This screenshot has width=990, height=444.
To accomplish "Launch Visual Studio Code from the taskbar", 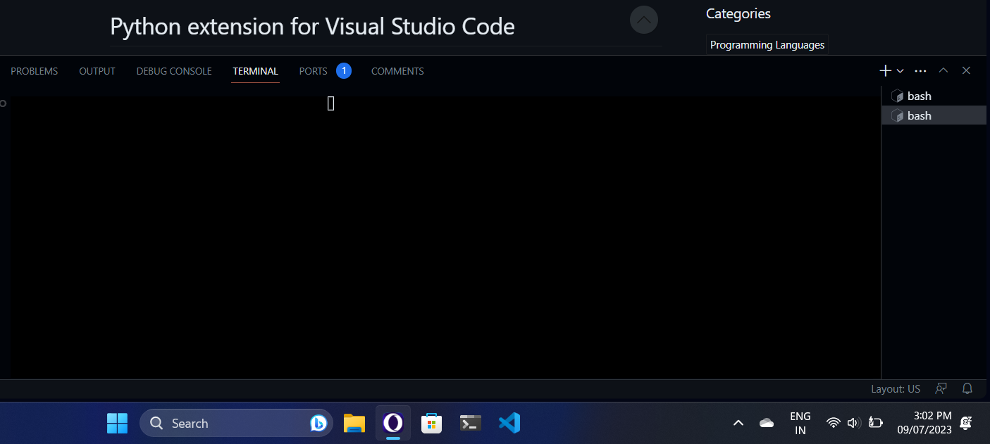I will point(509,423).
